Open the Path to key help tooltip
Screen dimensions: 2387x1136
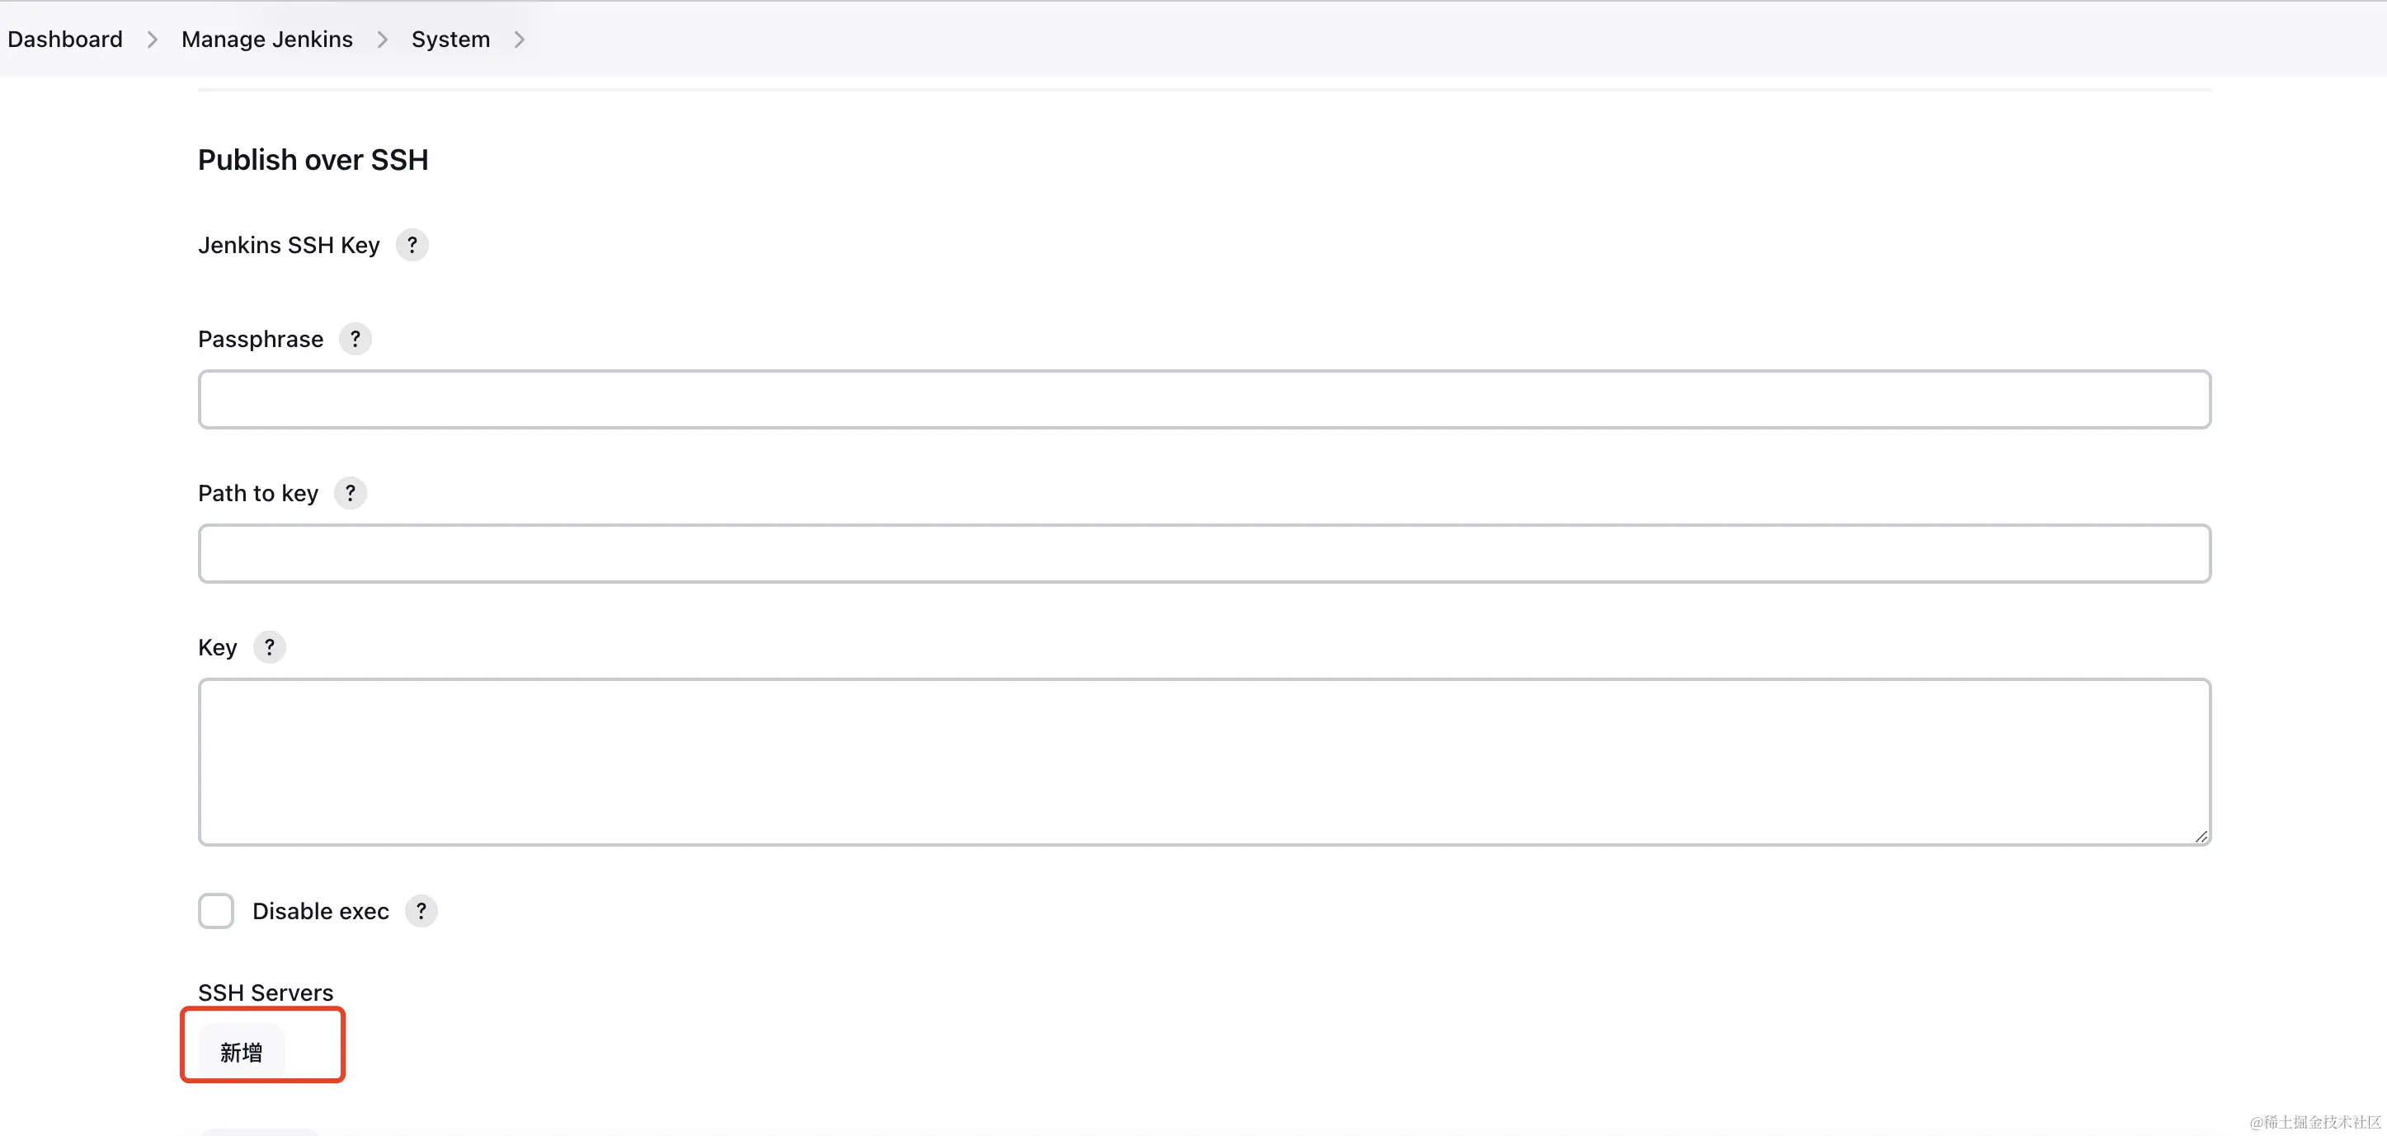pos(351,492)
